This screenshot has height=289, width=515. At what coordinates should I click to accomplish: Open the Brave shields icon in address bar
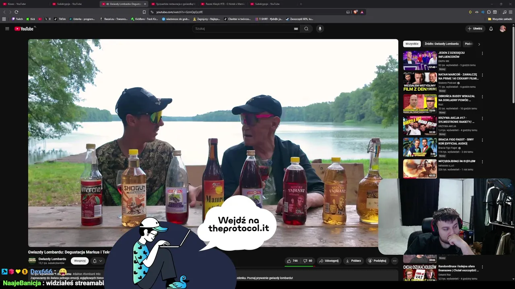click(x=356, y=12)
